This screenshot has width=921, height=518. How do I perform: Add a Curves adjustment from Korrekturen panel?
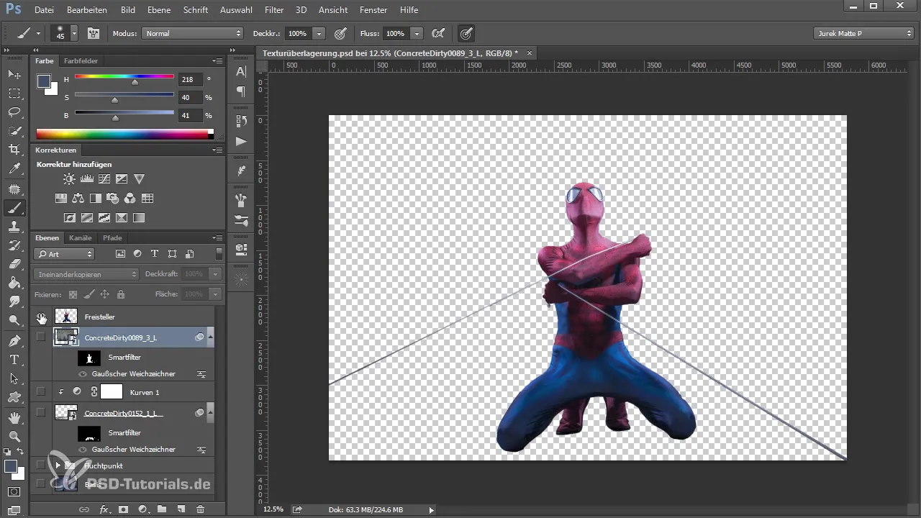pyautogui.click(x=104, y=179)
